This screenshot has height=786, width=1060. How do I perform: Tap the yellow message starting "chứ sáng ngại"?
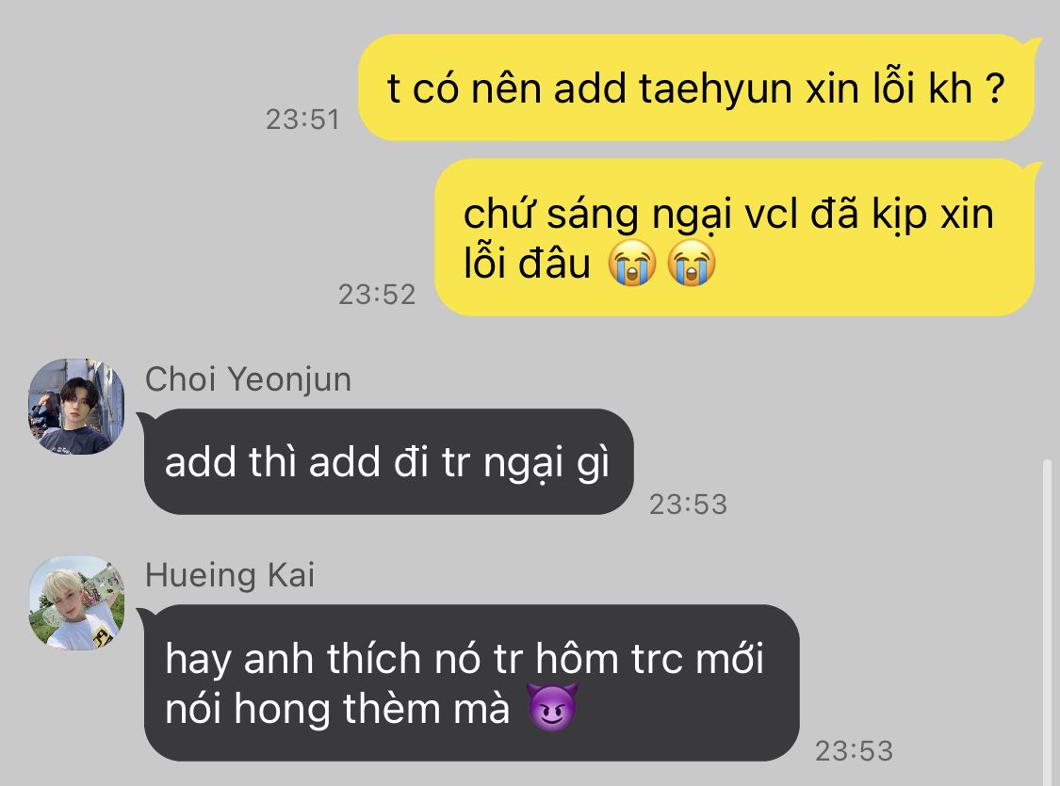(x=734, y=237)
